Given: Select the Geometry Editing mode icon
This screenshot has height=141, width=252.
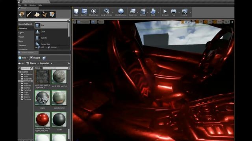Looking at the screenshot, I should click(52, 14).
